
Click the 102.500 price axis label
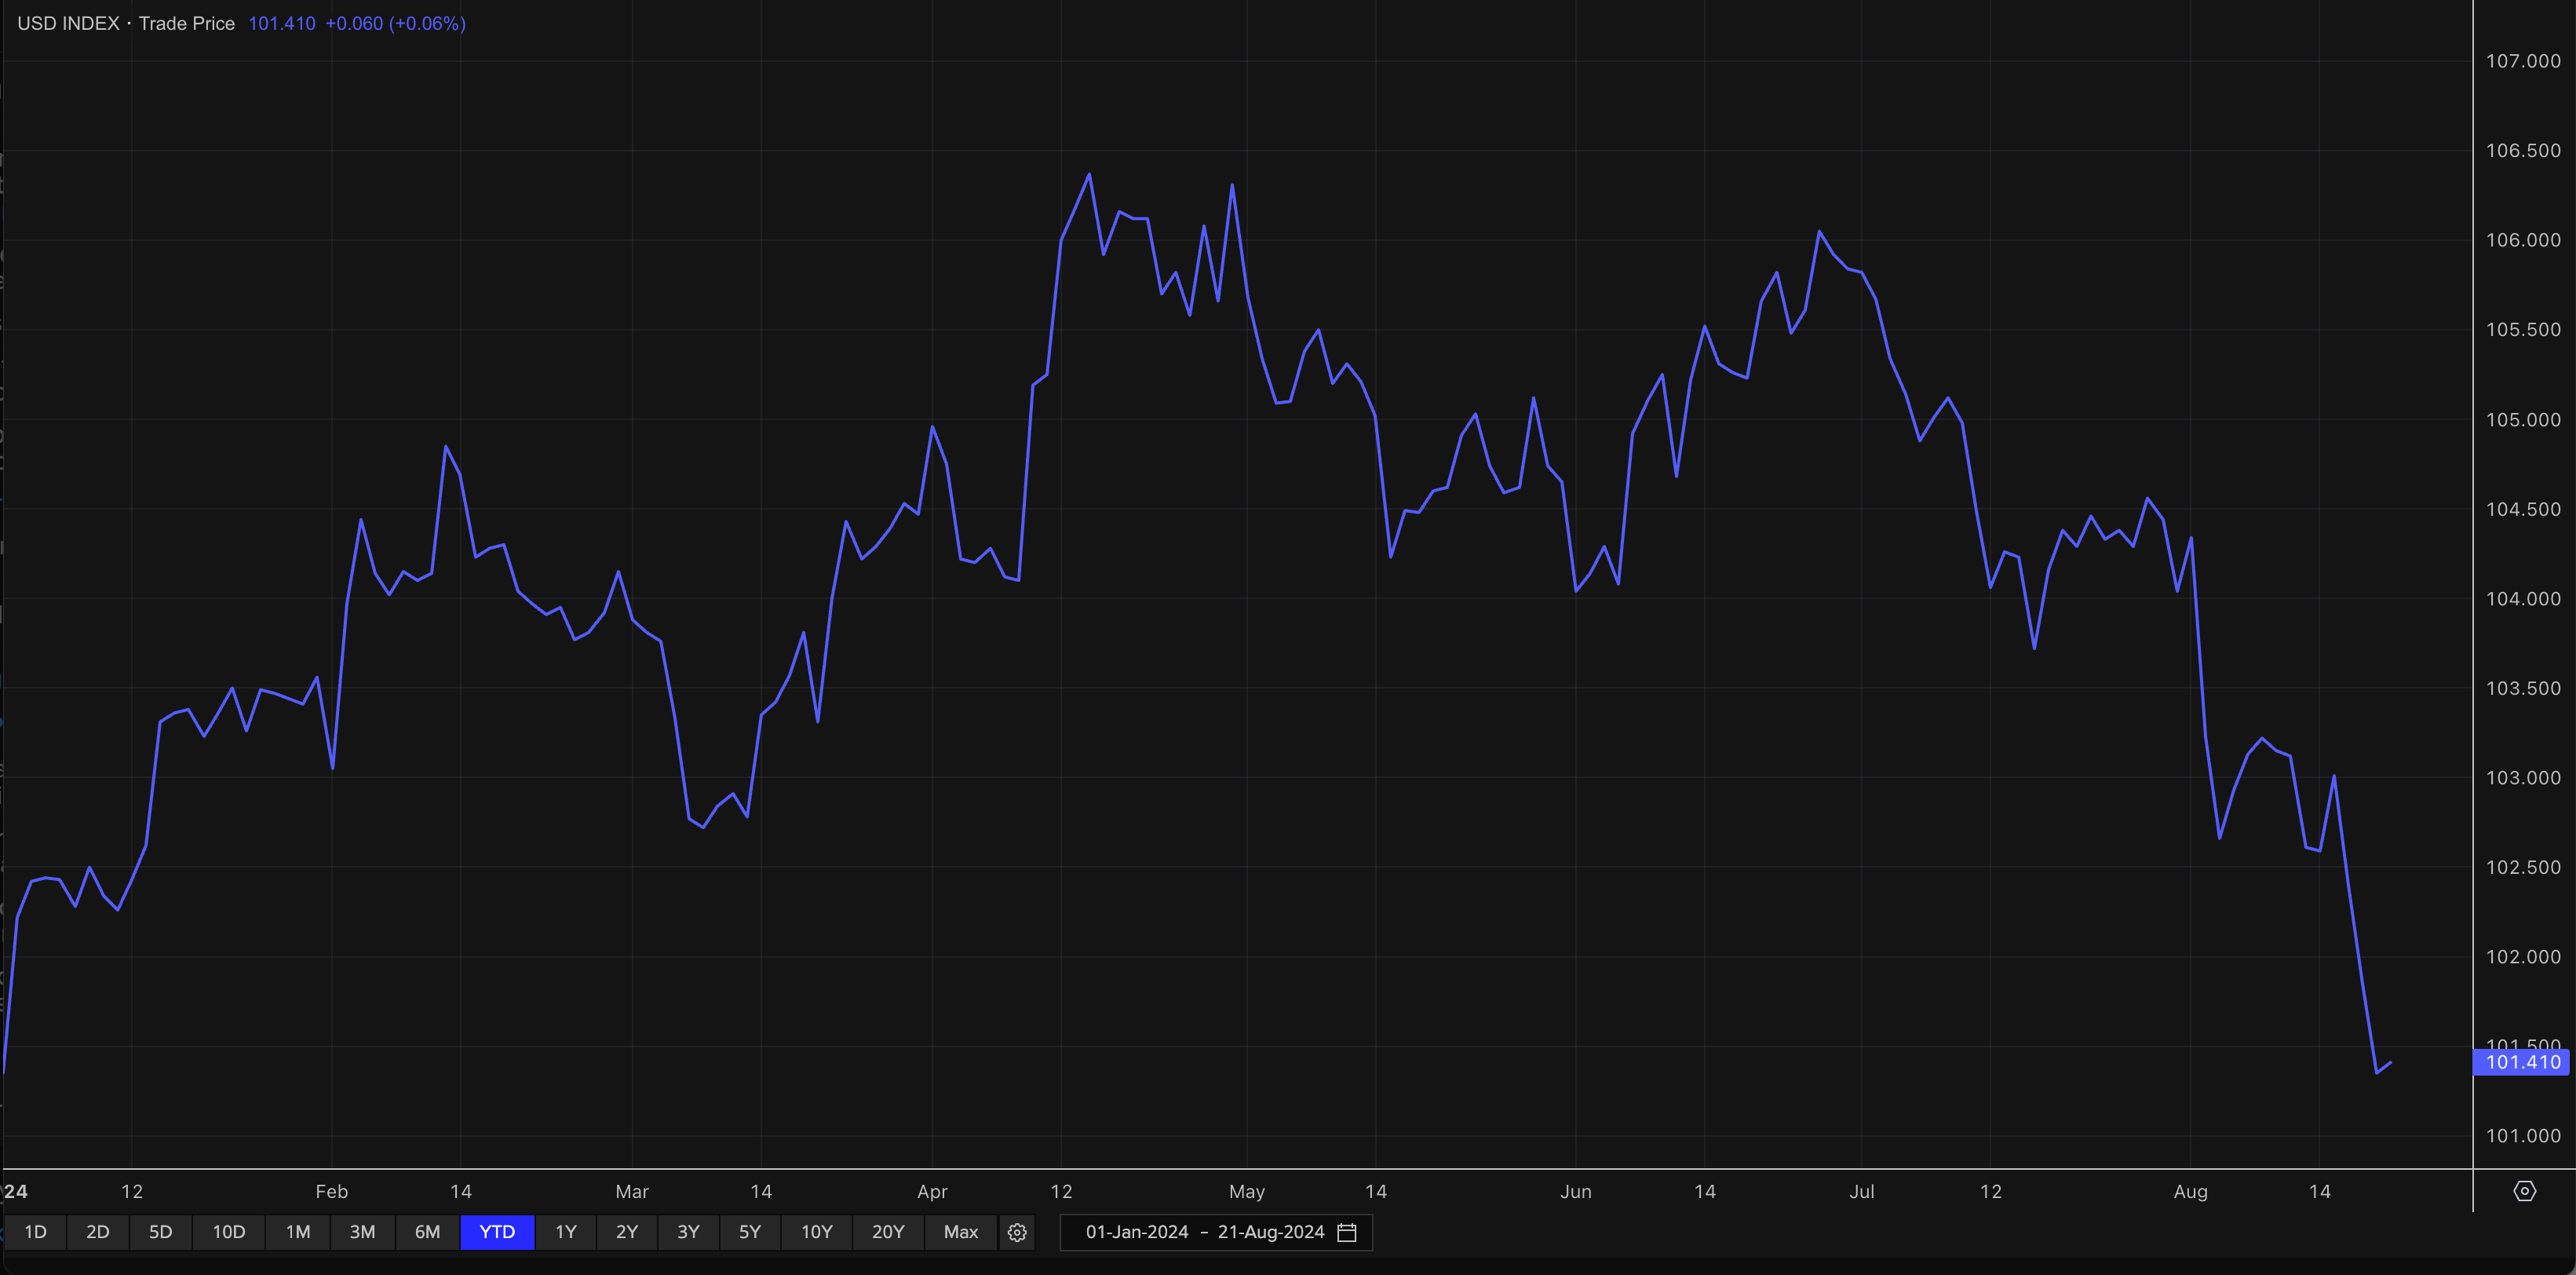click(2523, 867)
